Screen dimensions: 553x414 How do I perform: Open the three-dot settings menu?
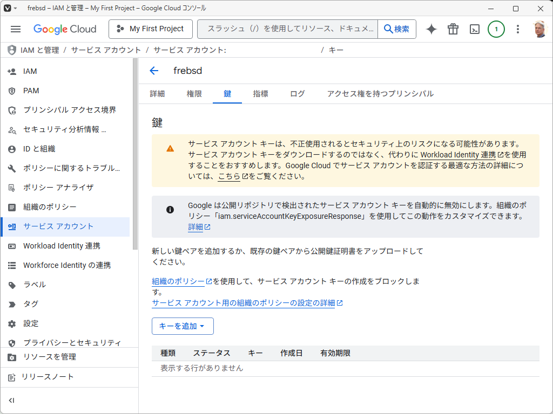pos(518,29)
